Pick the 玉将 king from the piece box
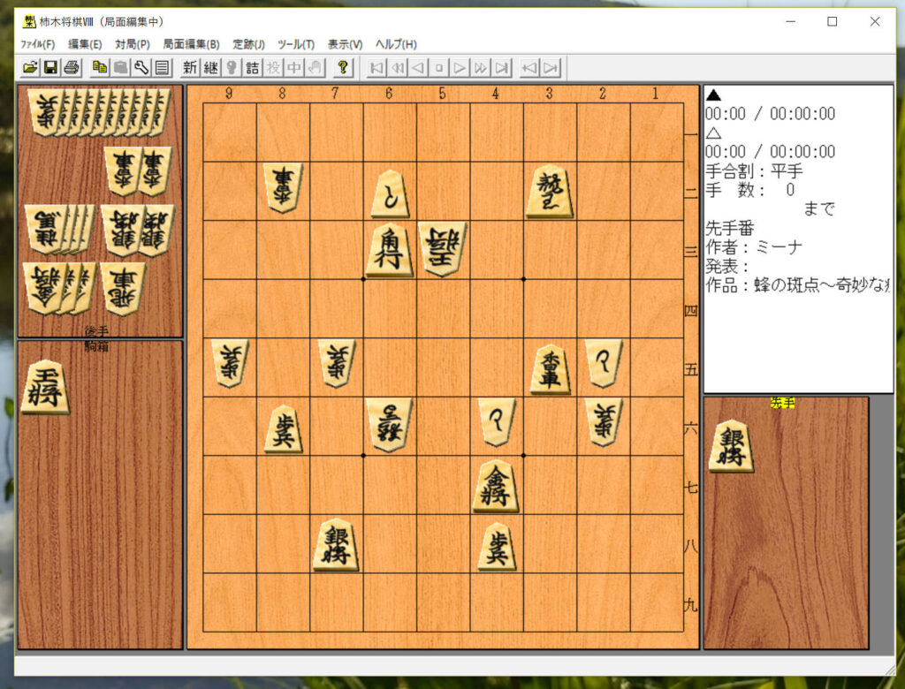The image size is (905, 689). tap(45, 387)
